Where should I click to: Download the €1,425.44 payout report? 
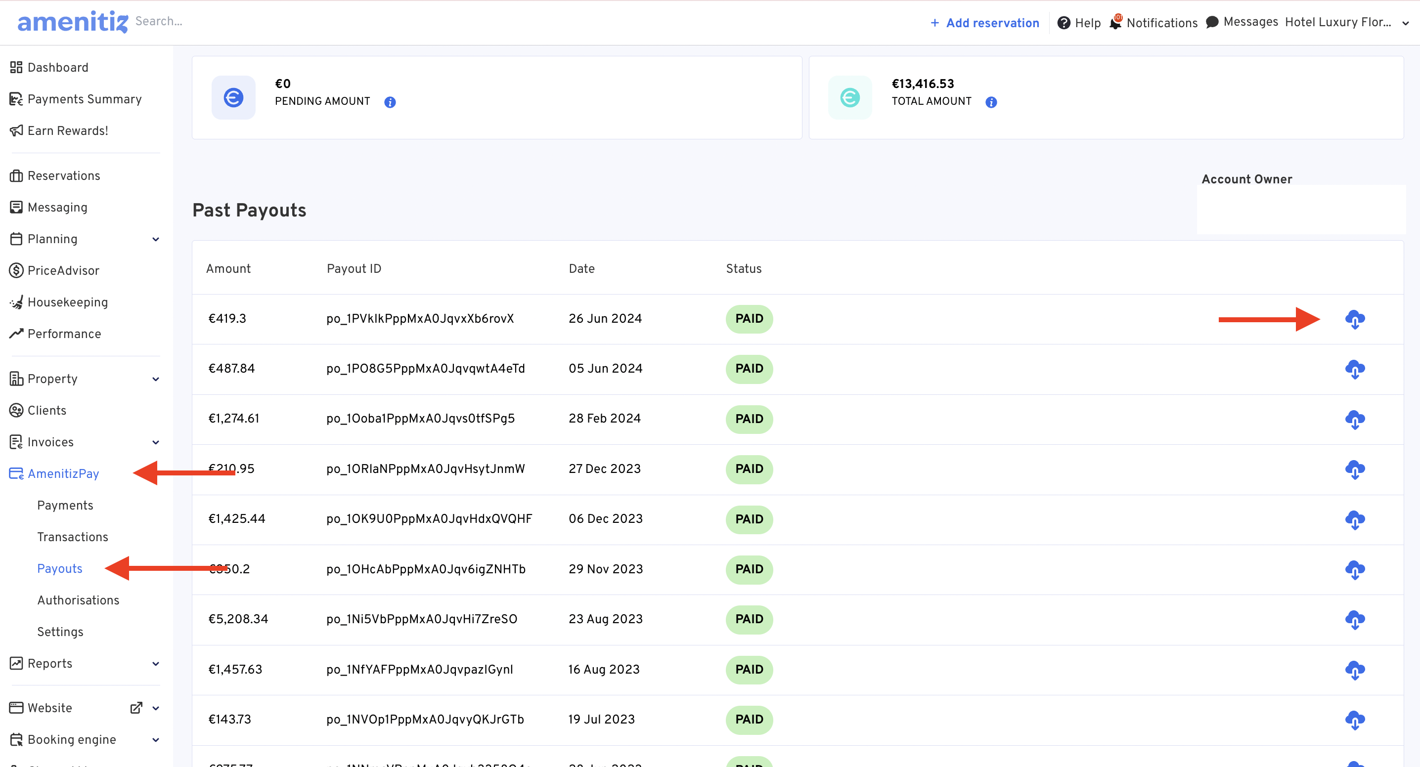(x=1354, y=519)
